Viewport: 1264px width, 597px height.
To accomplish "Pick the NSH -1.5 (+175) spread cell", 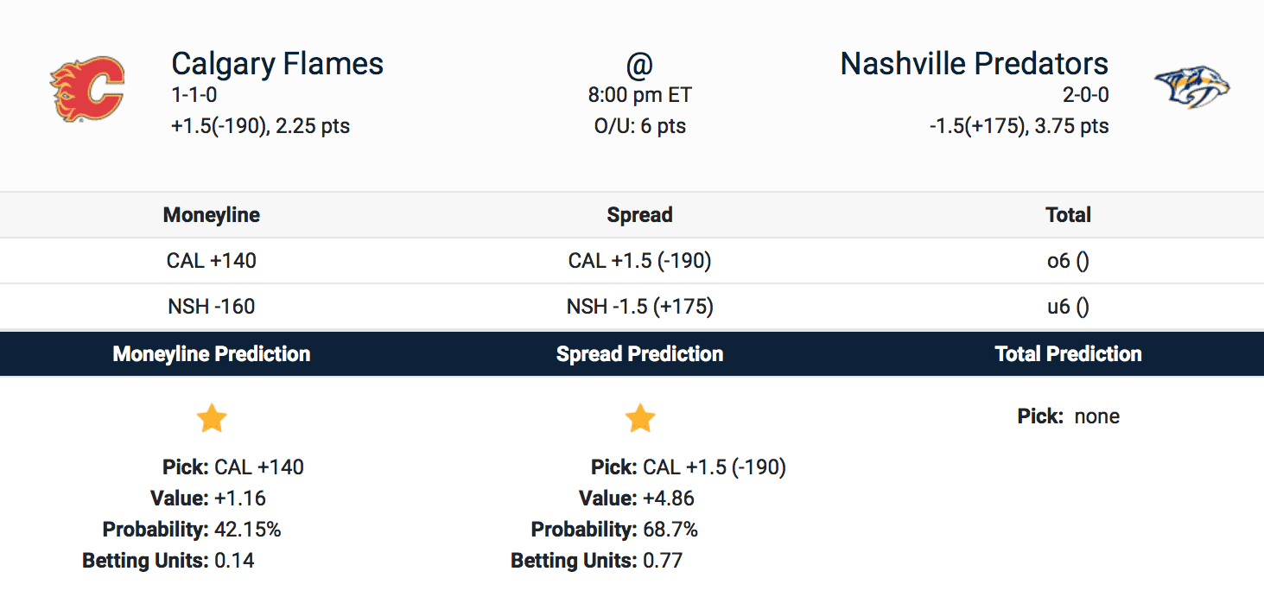I will pyautogui.click(x=639, y=307).
